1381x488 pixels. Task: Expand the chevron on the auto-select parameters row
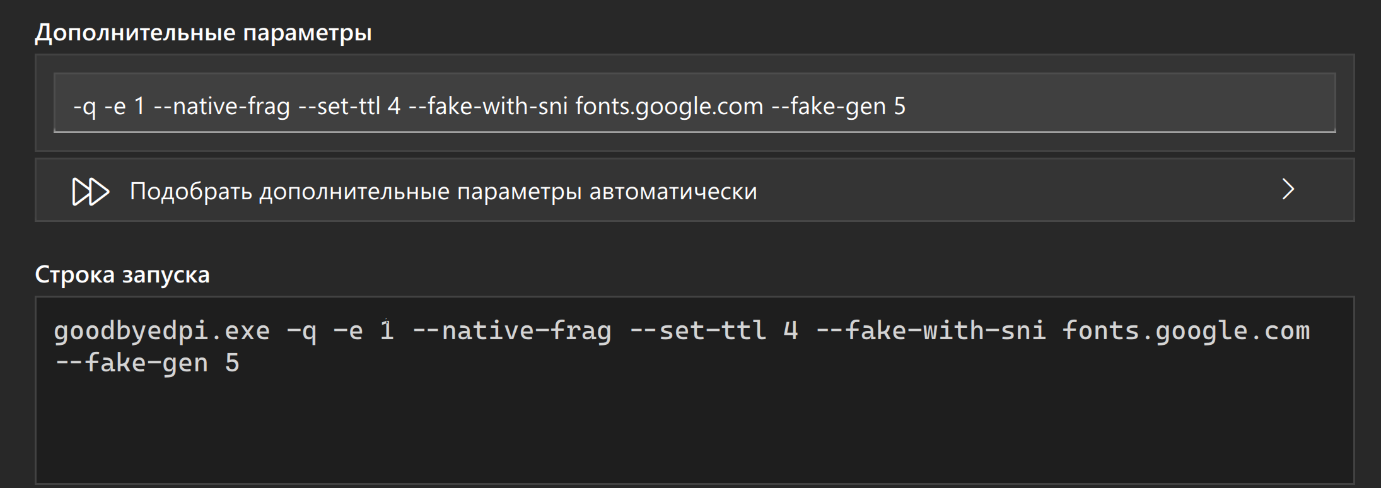tap(1288, 190)
